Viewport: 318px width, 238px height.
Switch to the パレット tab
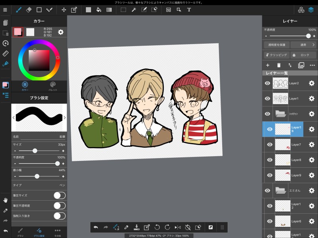pyautogui.click(x=53, y=86)
